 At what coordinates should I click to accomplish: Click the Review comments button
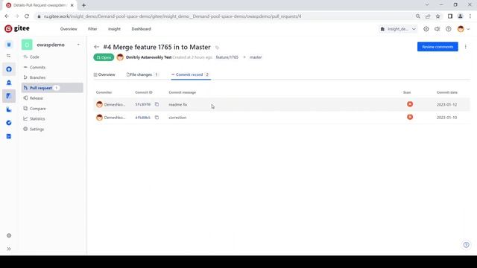point(437,47)
